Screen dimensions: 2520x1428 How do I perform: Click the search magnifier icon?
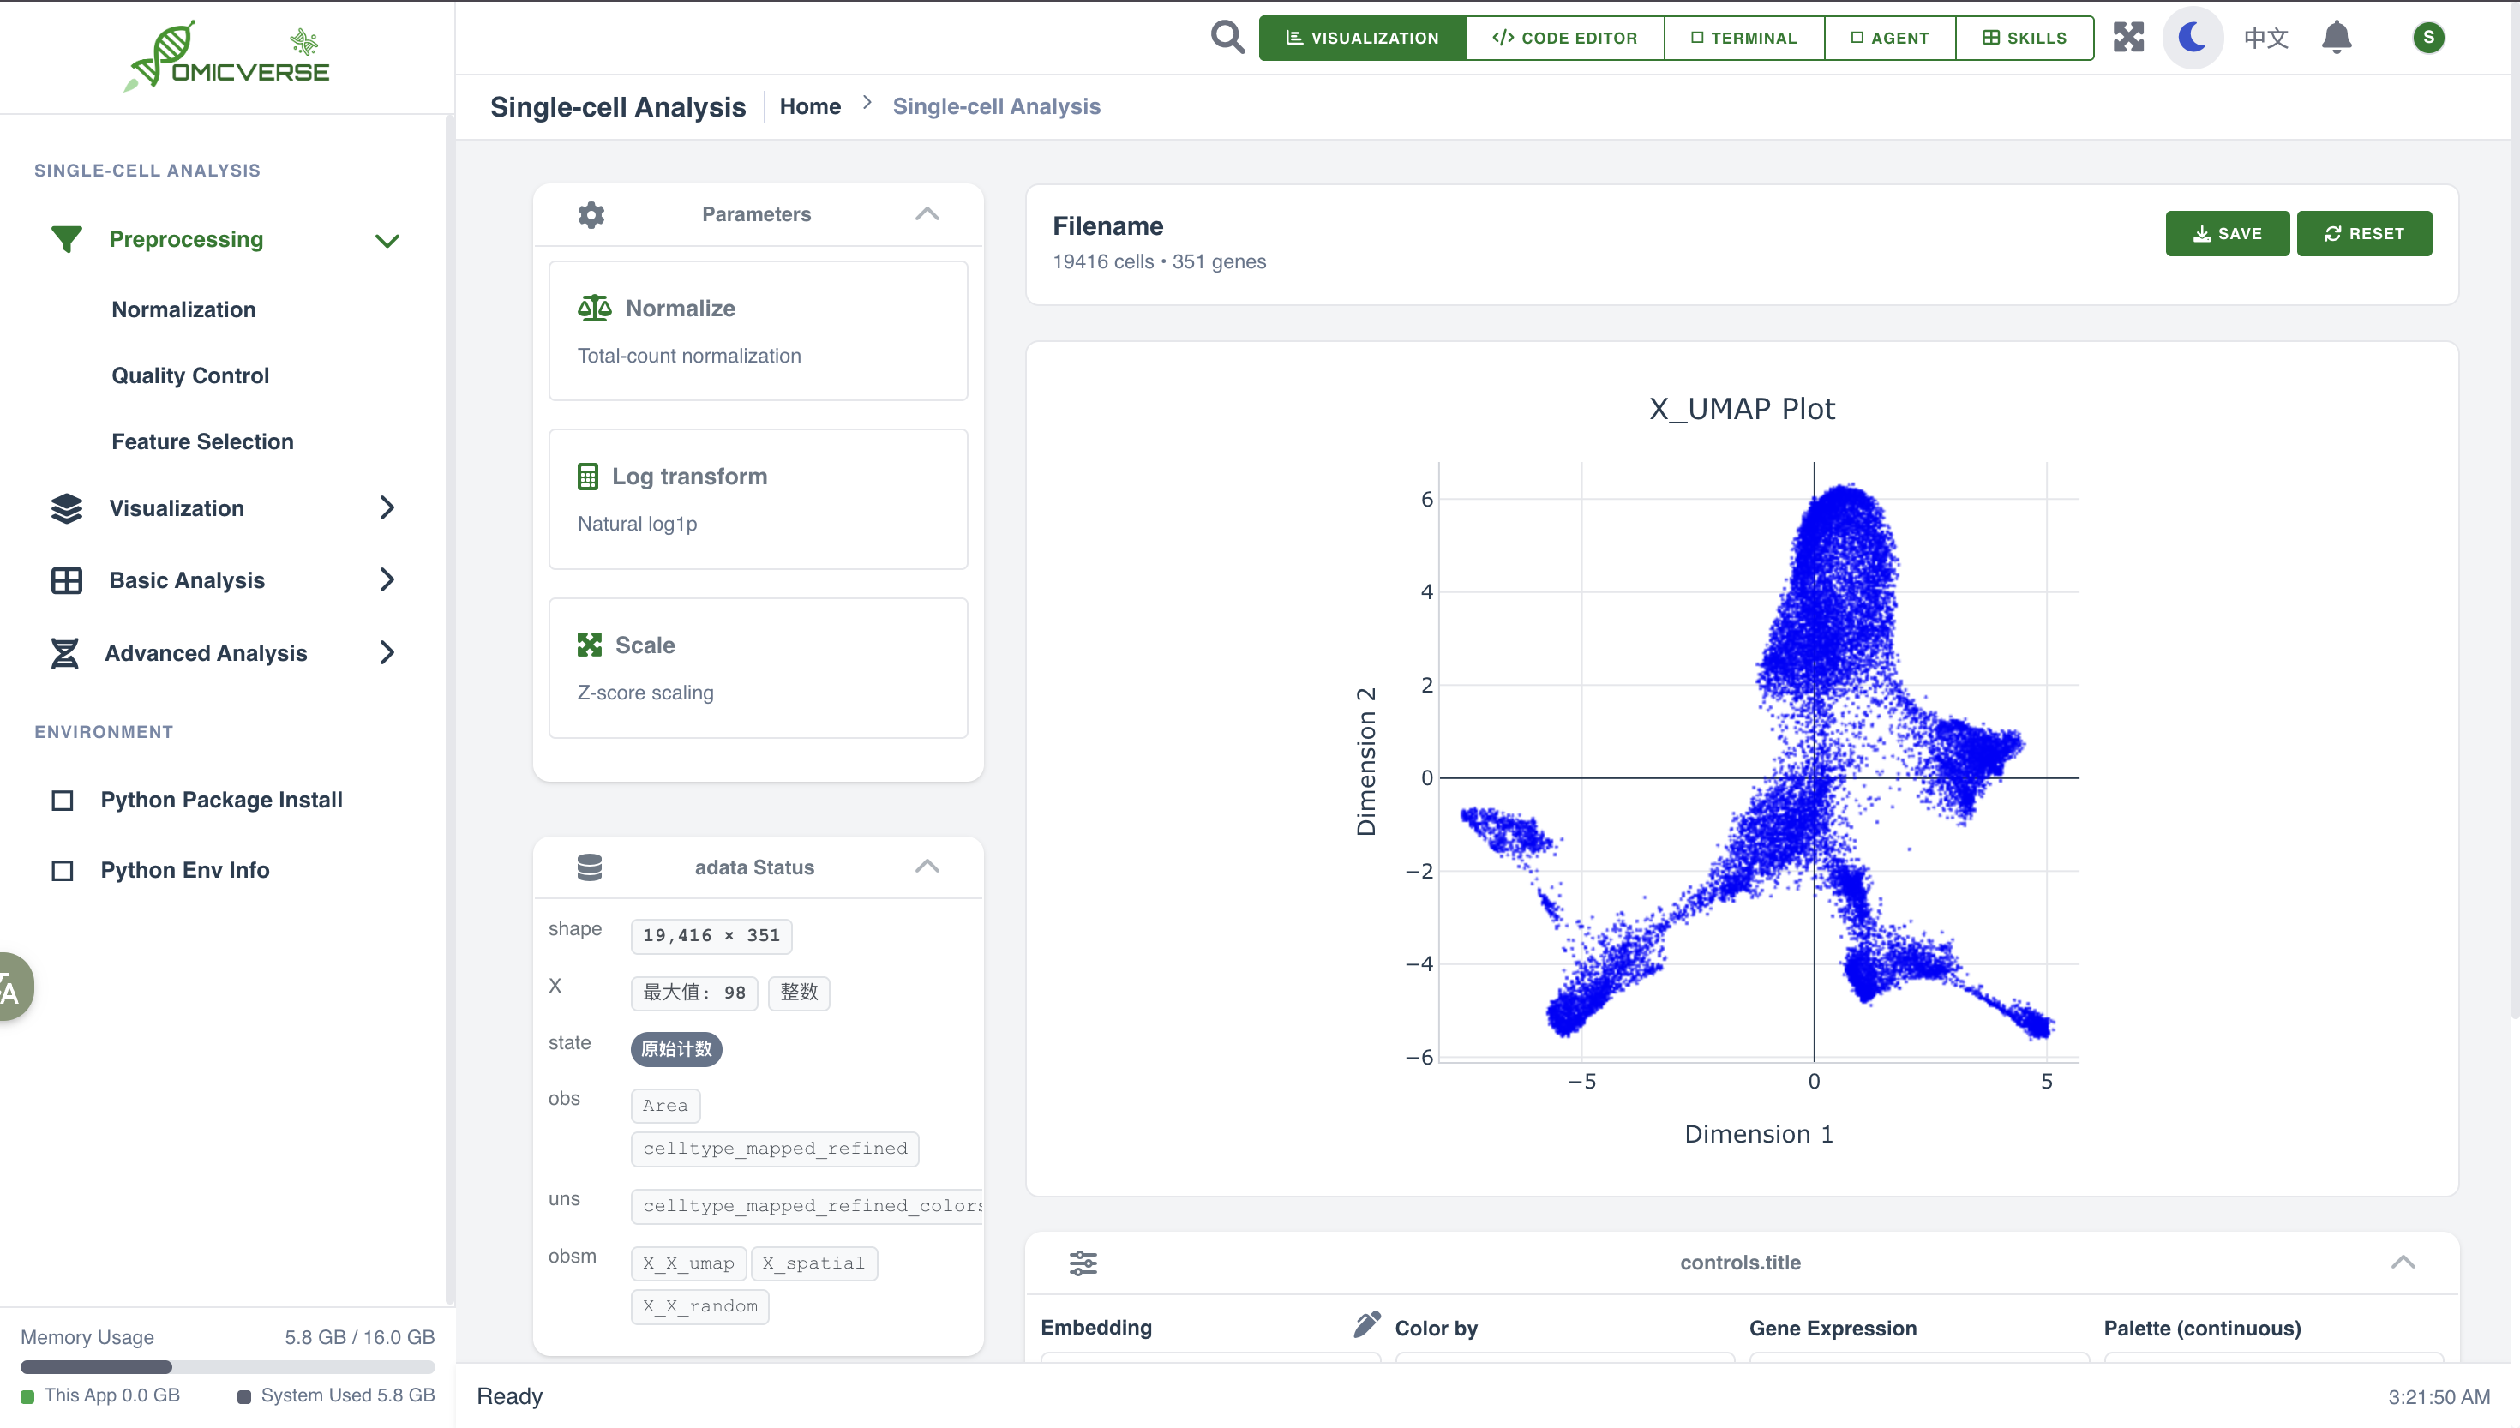[x=1227, y=37]
